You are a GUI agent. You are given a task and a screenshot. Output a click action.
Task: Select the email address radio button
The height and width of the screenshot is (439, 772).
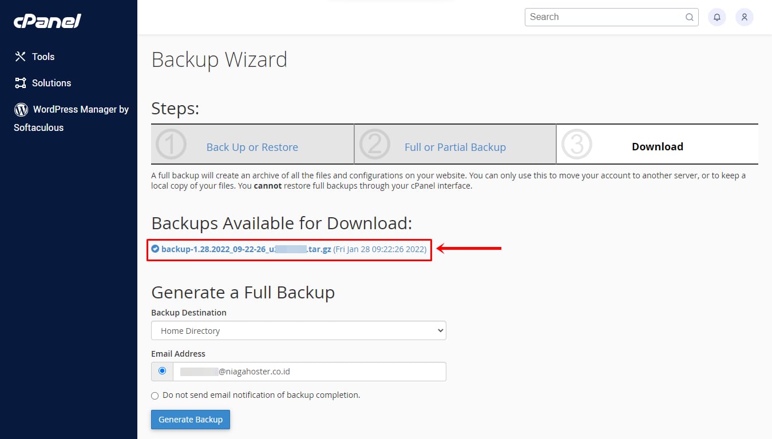click(162, 371)
